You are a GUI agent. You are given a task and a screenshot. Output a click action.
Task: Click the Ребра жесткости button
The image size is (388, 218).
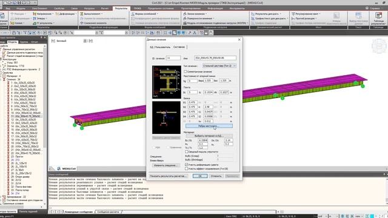(209, 126)
